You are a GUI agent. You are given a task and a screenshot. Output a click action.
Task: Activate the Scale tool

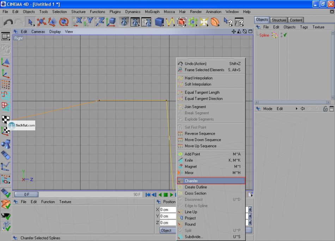[52, 22]
